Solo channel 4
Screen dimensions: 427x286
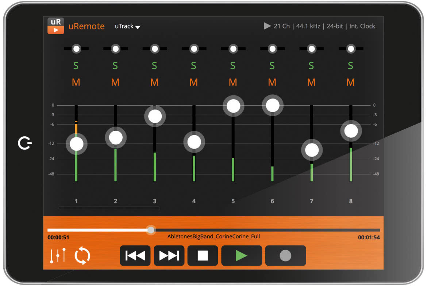tap(194, 66)
